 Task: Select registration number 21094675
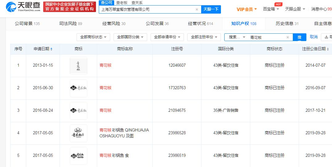[x=177, y=110]
